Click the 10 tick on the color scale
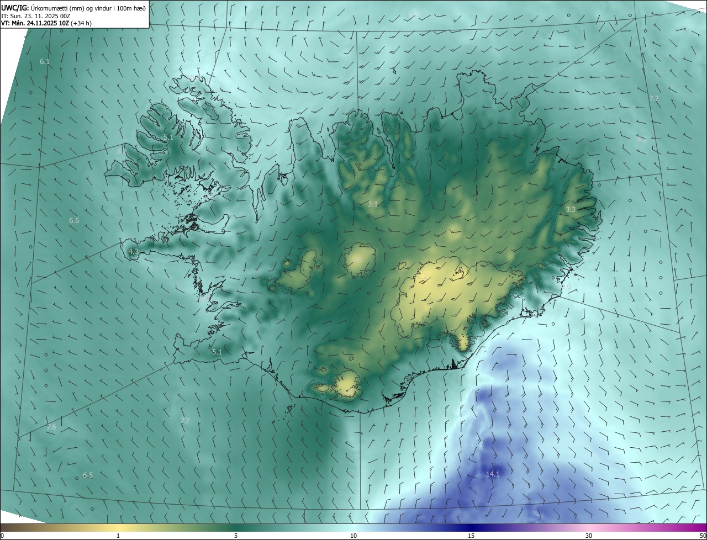The width and height of the screenshot is (707, 540). tap(353, 536)
